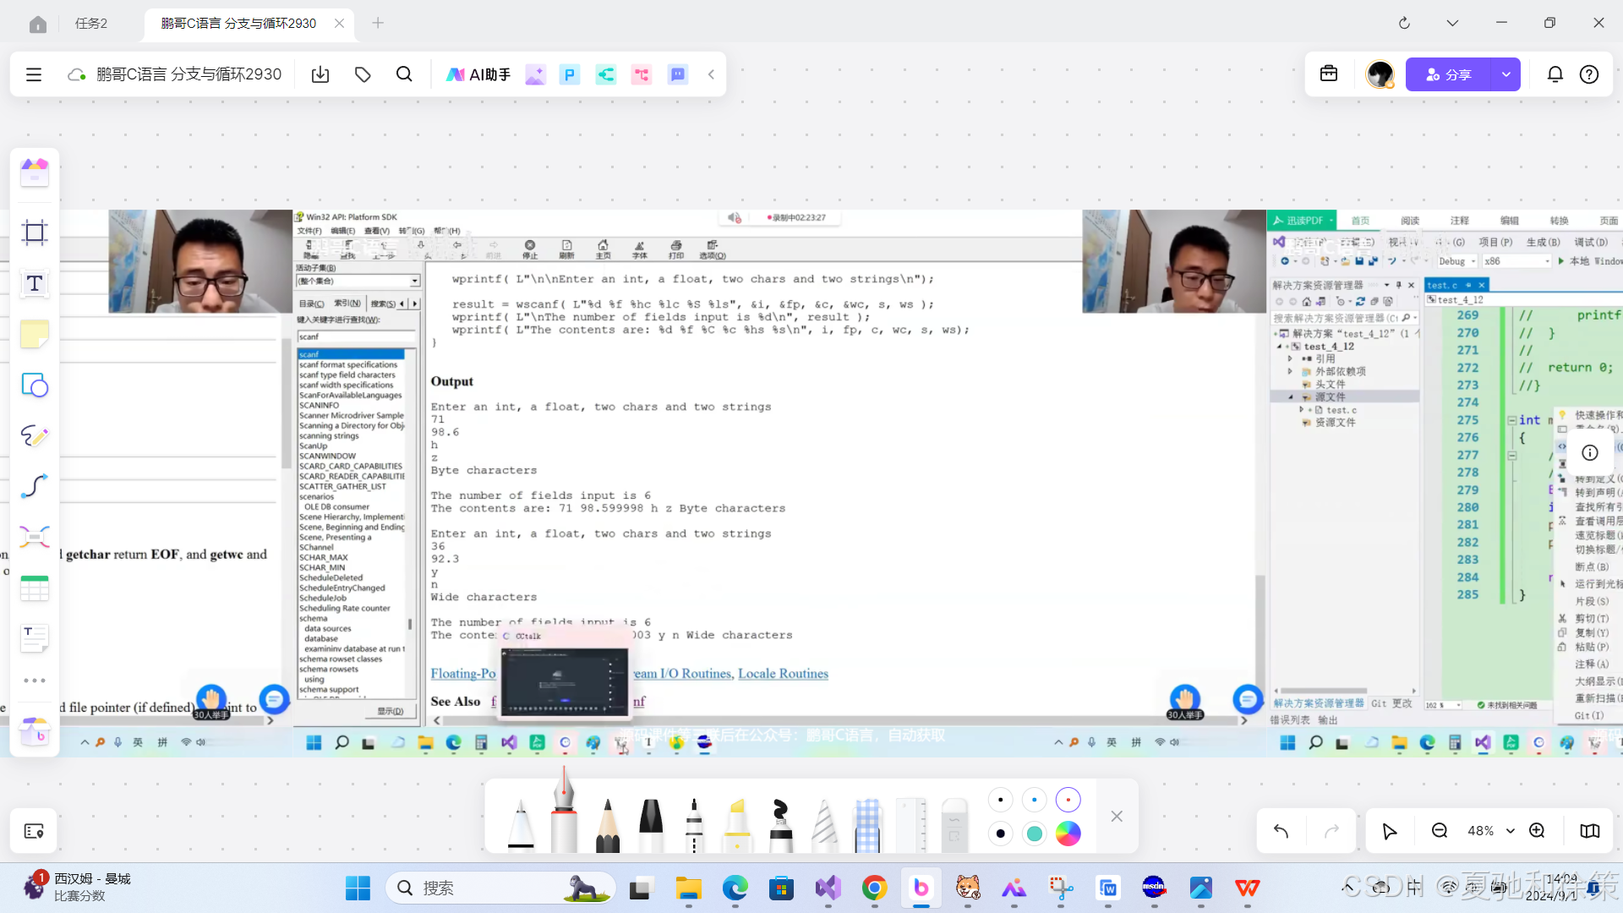Select the Frame tool in sidebar

click(35, 232)
